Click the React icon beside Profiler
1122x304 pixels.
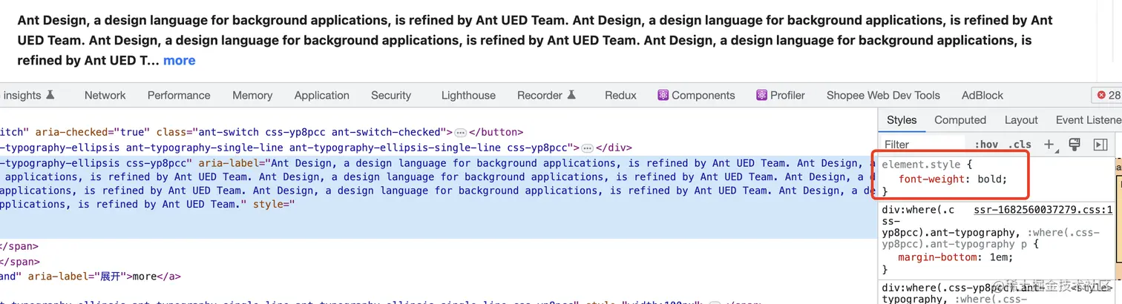(761, 95)
